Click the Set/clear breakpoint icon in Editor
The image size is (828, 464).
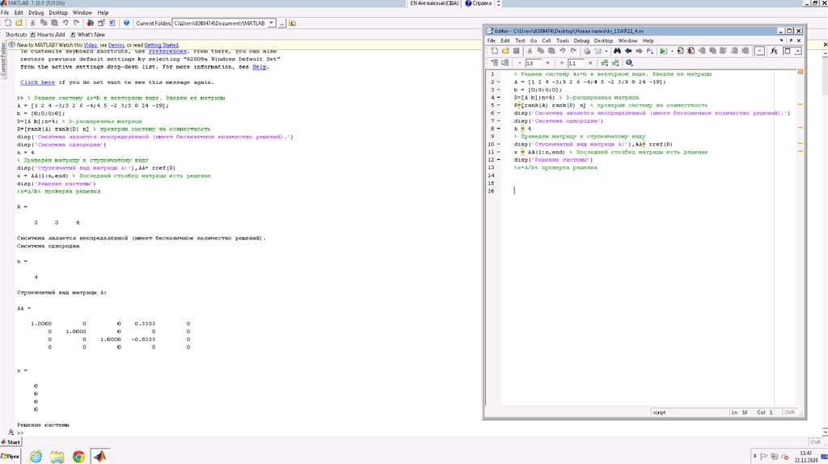[x=681, y=51]
